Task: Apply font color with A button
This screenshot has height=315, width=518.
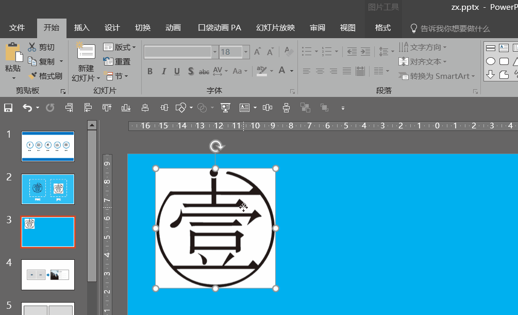Action: click(282, 71)
